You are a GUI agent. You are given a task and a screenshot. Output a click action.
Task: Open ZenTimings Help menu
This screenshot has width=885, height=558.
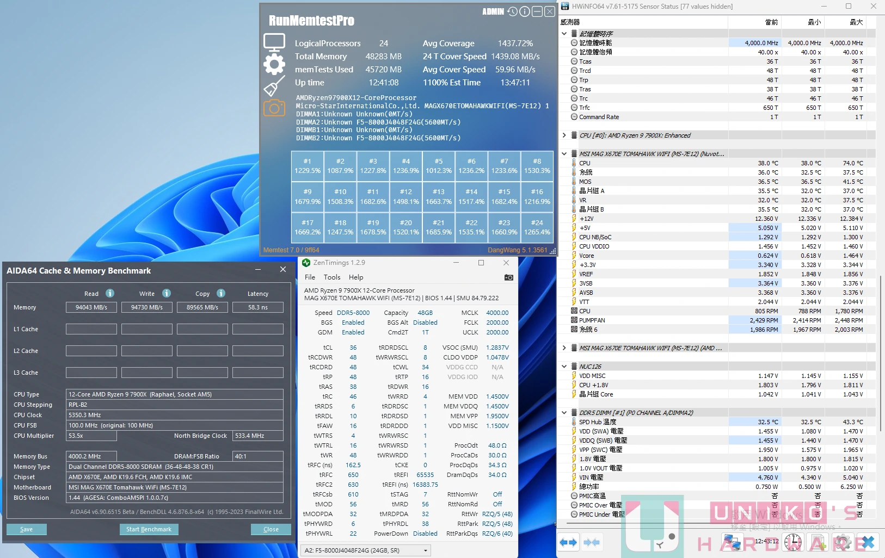point(356,277)
